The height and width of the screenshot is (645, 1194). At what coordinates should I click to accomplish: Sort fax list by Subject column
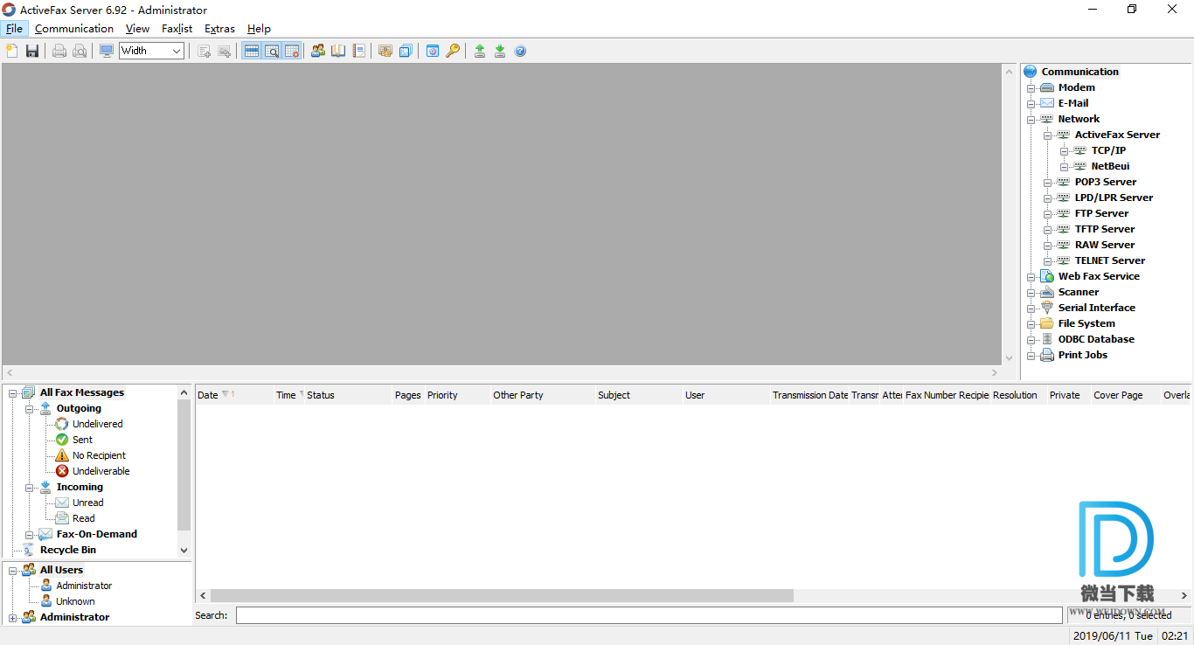638,395
